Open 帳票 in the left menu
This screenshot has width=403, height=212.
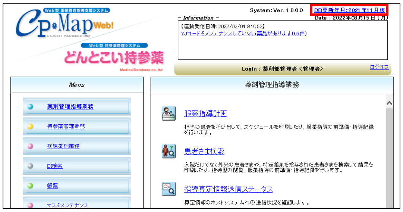coord(53,186)
